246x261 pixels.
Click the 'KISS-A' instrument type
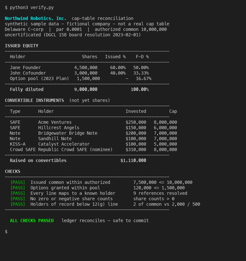point(18,144)
